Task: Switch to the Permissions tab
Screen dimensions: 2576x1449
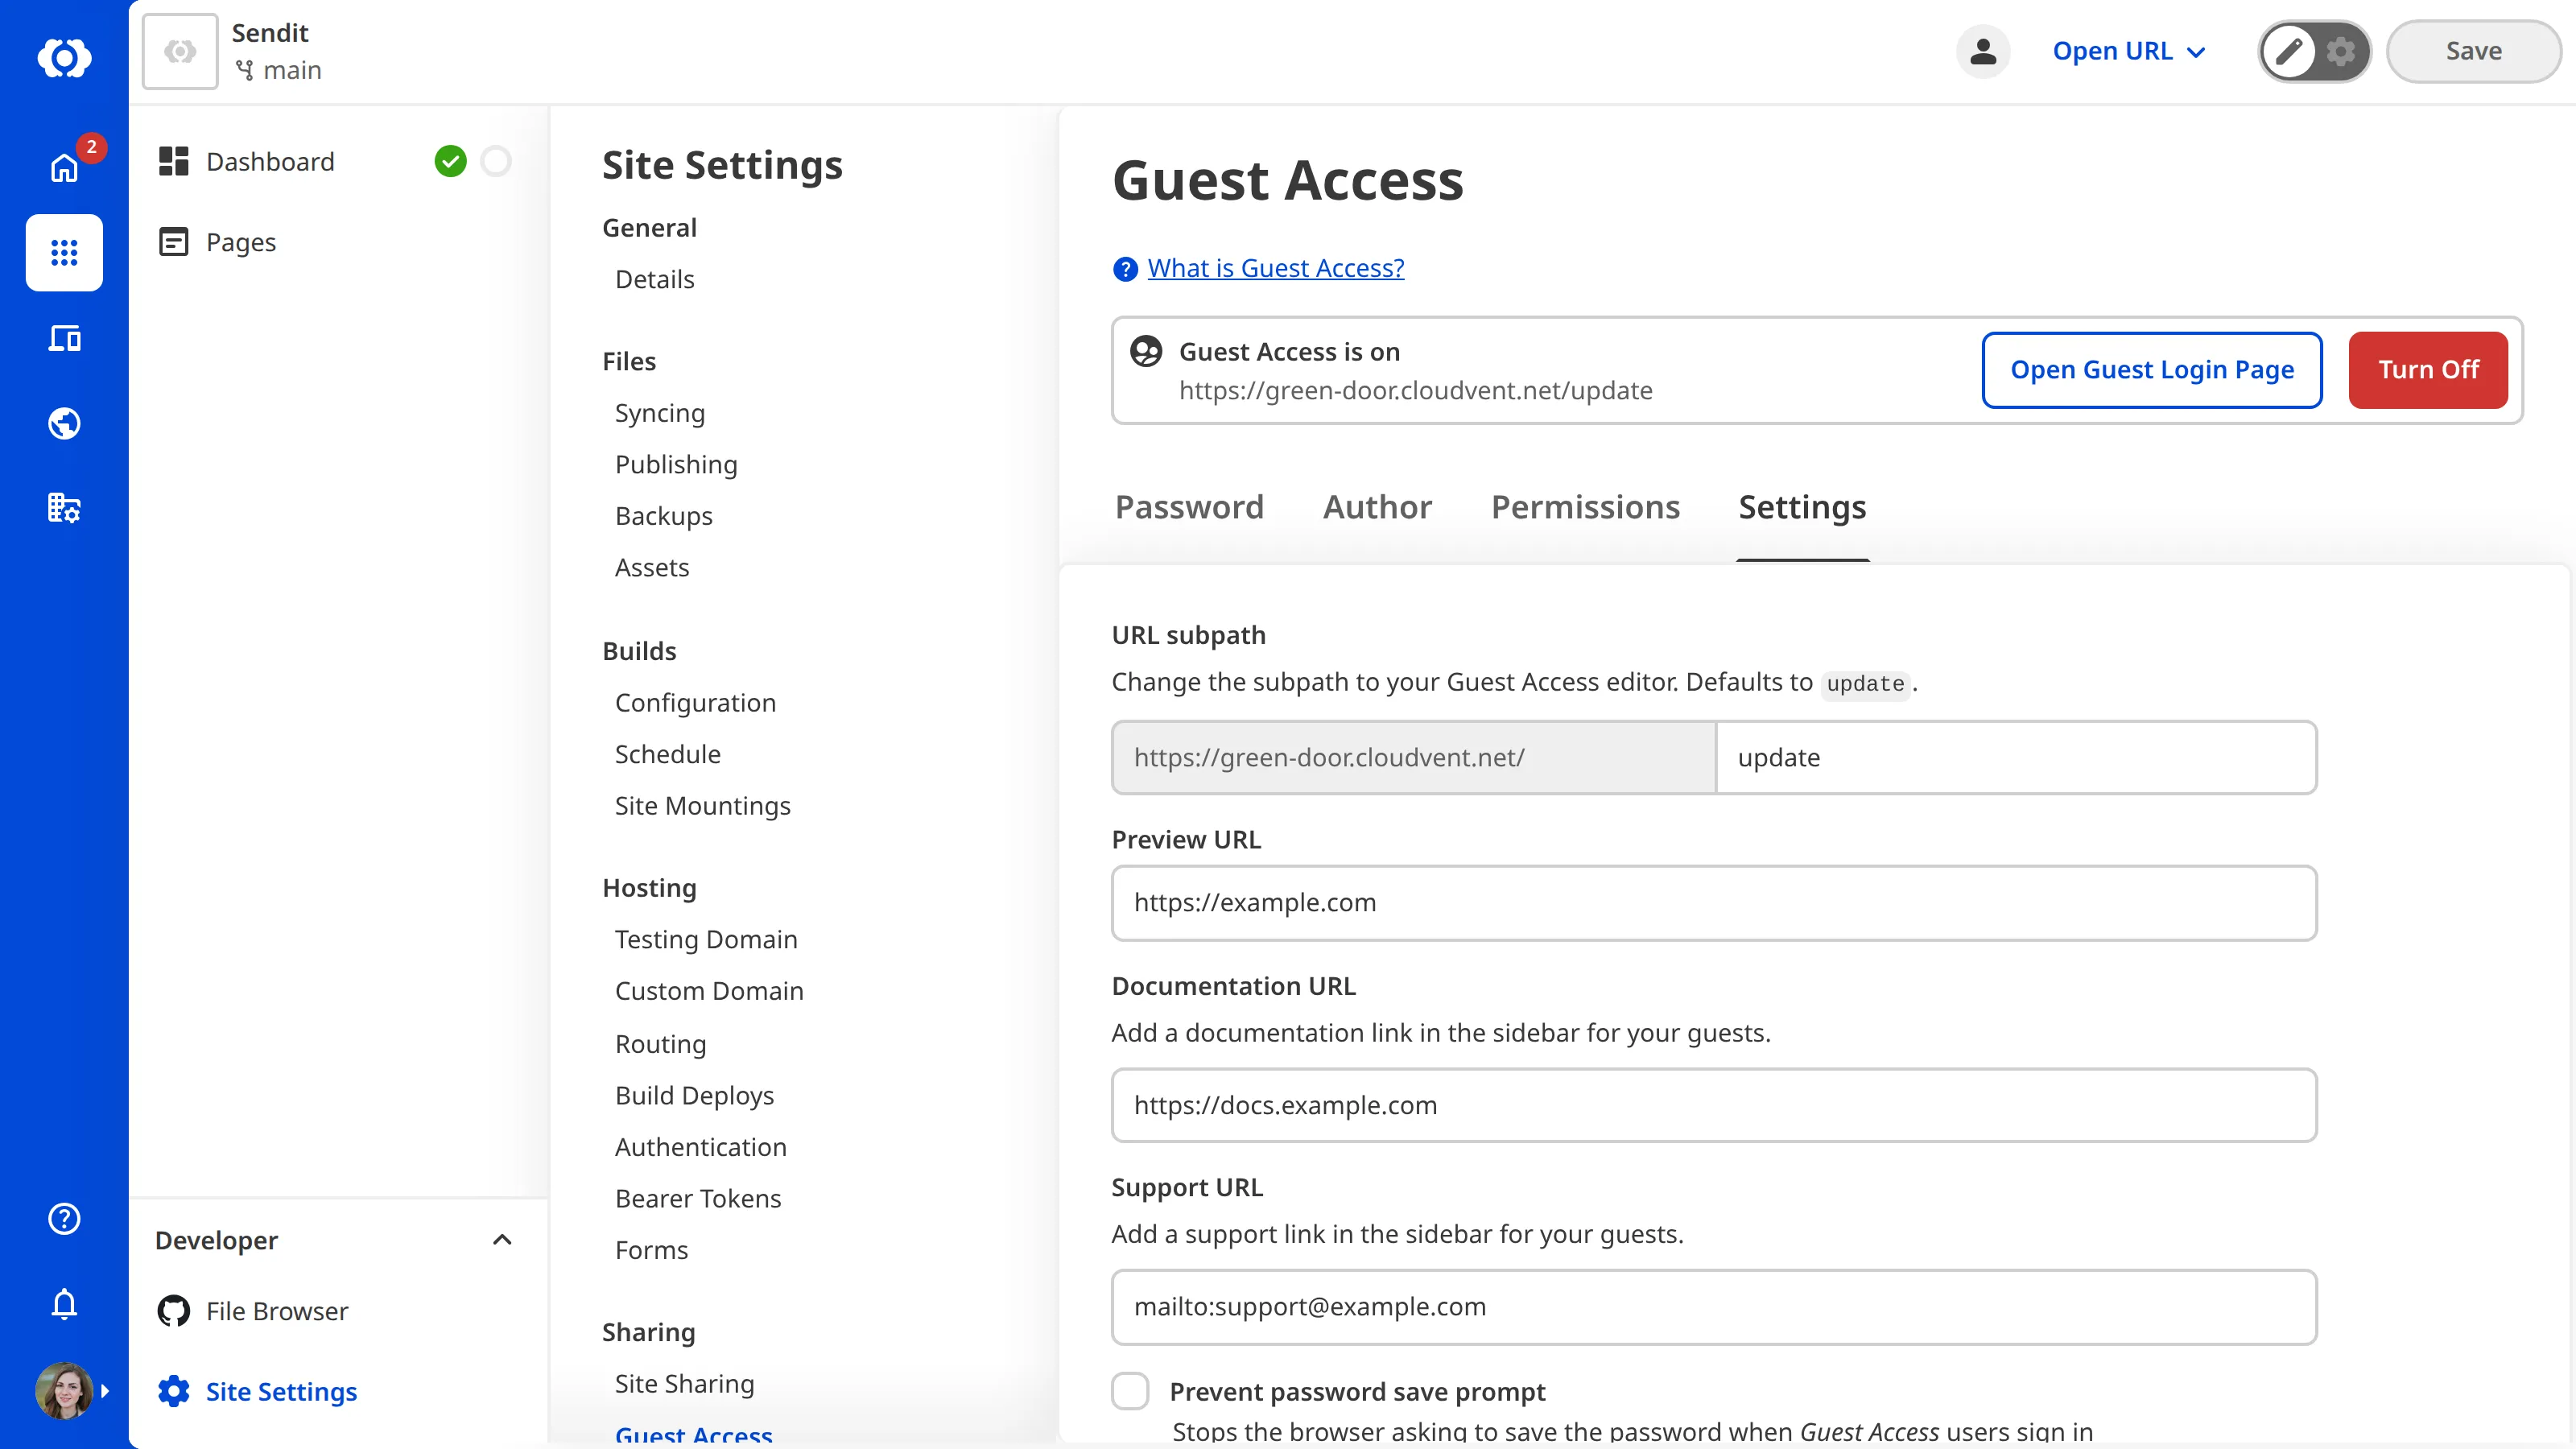Action: (x=1585, y=507)
